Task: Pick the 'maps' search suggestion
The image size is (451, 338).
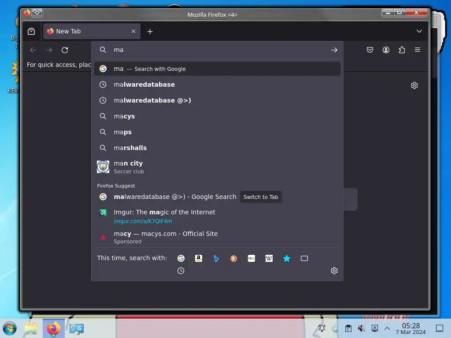Action: pos(217,132)
